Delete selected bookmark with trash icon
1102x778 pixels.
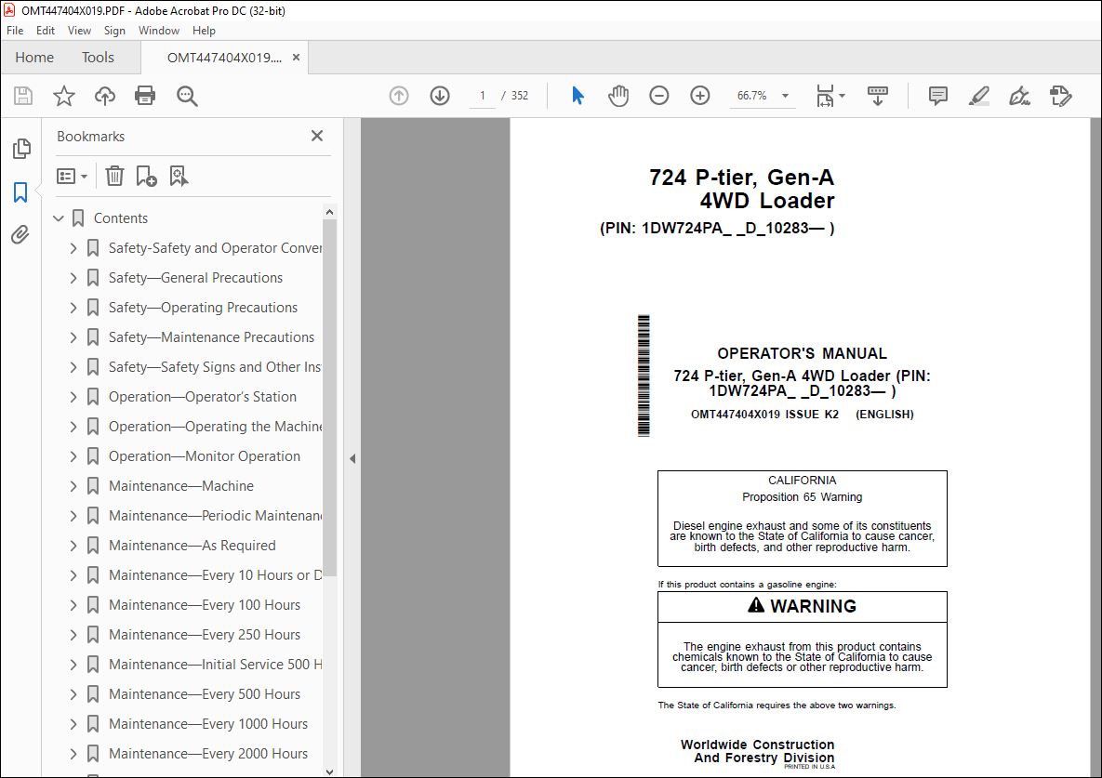(x=114, y=176)
